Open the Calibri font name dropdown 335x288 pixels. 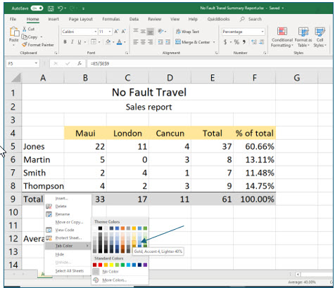pyautogui.click(x=96, y=32)
